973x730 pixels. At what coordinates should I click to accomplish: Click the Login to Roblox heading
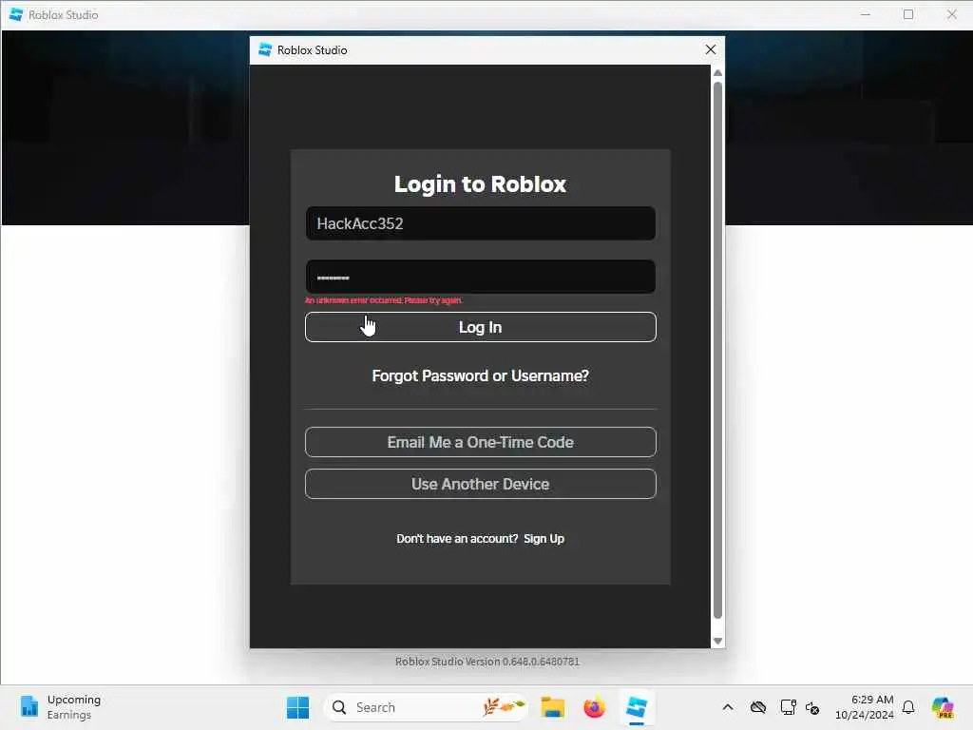coord(480,184)
